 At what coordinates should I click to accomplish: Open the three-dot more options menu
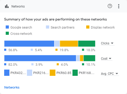(119, 6)
